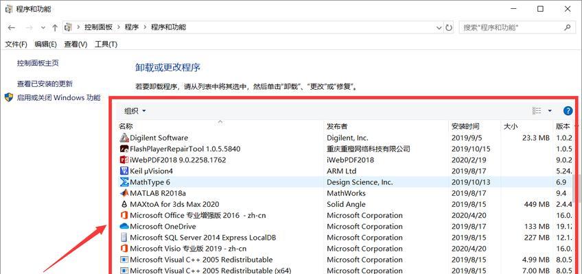Image resolution: width=582 pixels, height=274 pixels.
Task: Go back with the left arrow
Action: 12,27
